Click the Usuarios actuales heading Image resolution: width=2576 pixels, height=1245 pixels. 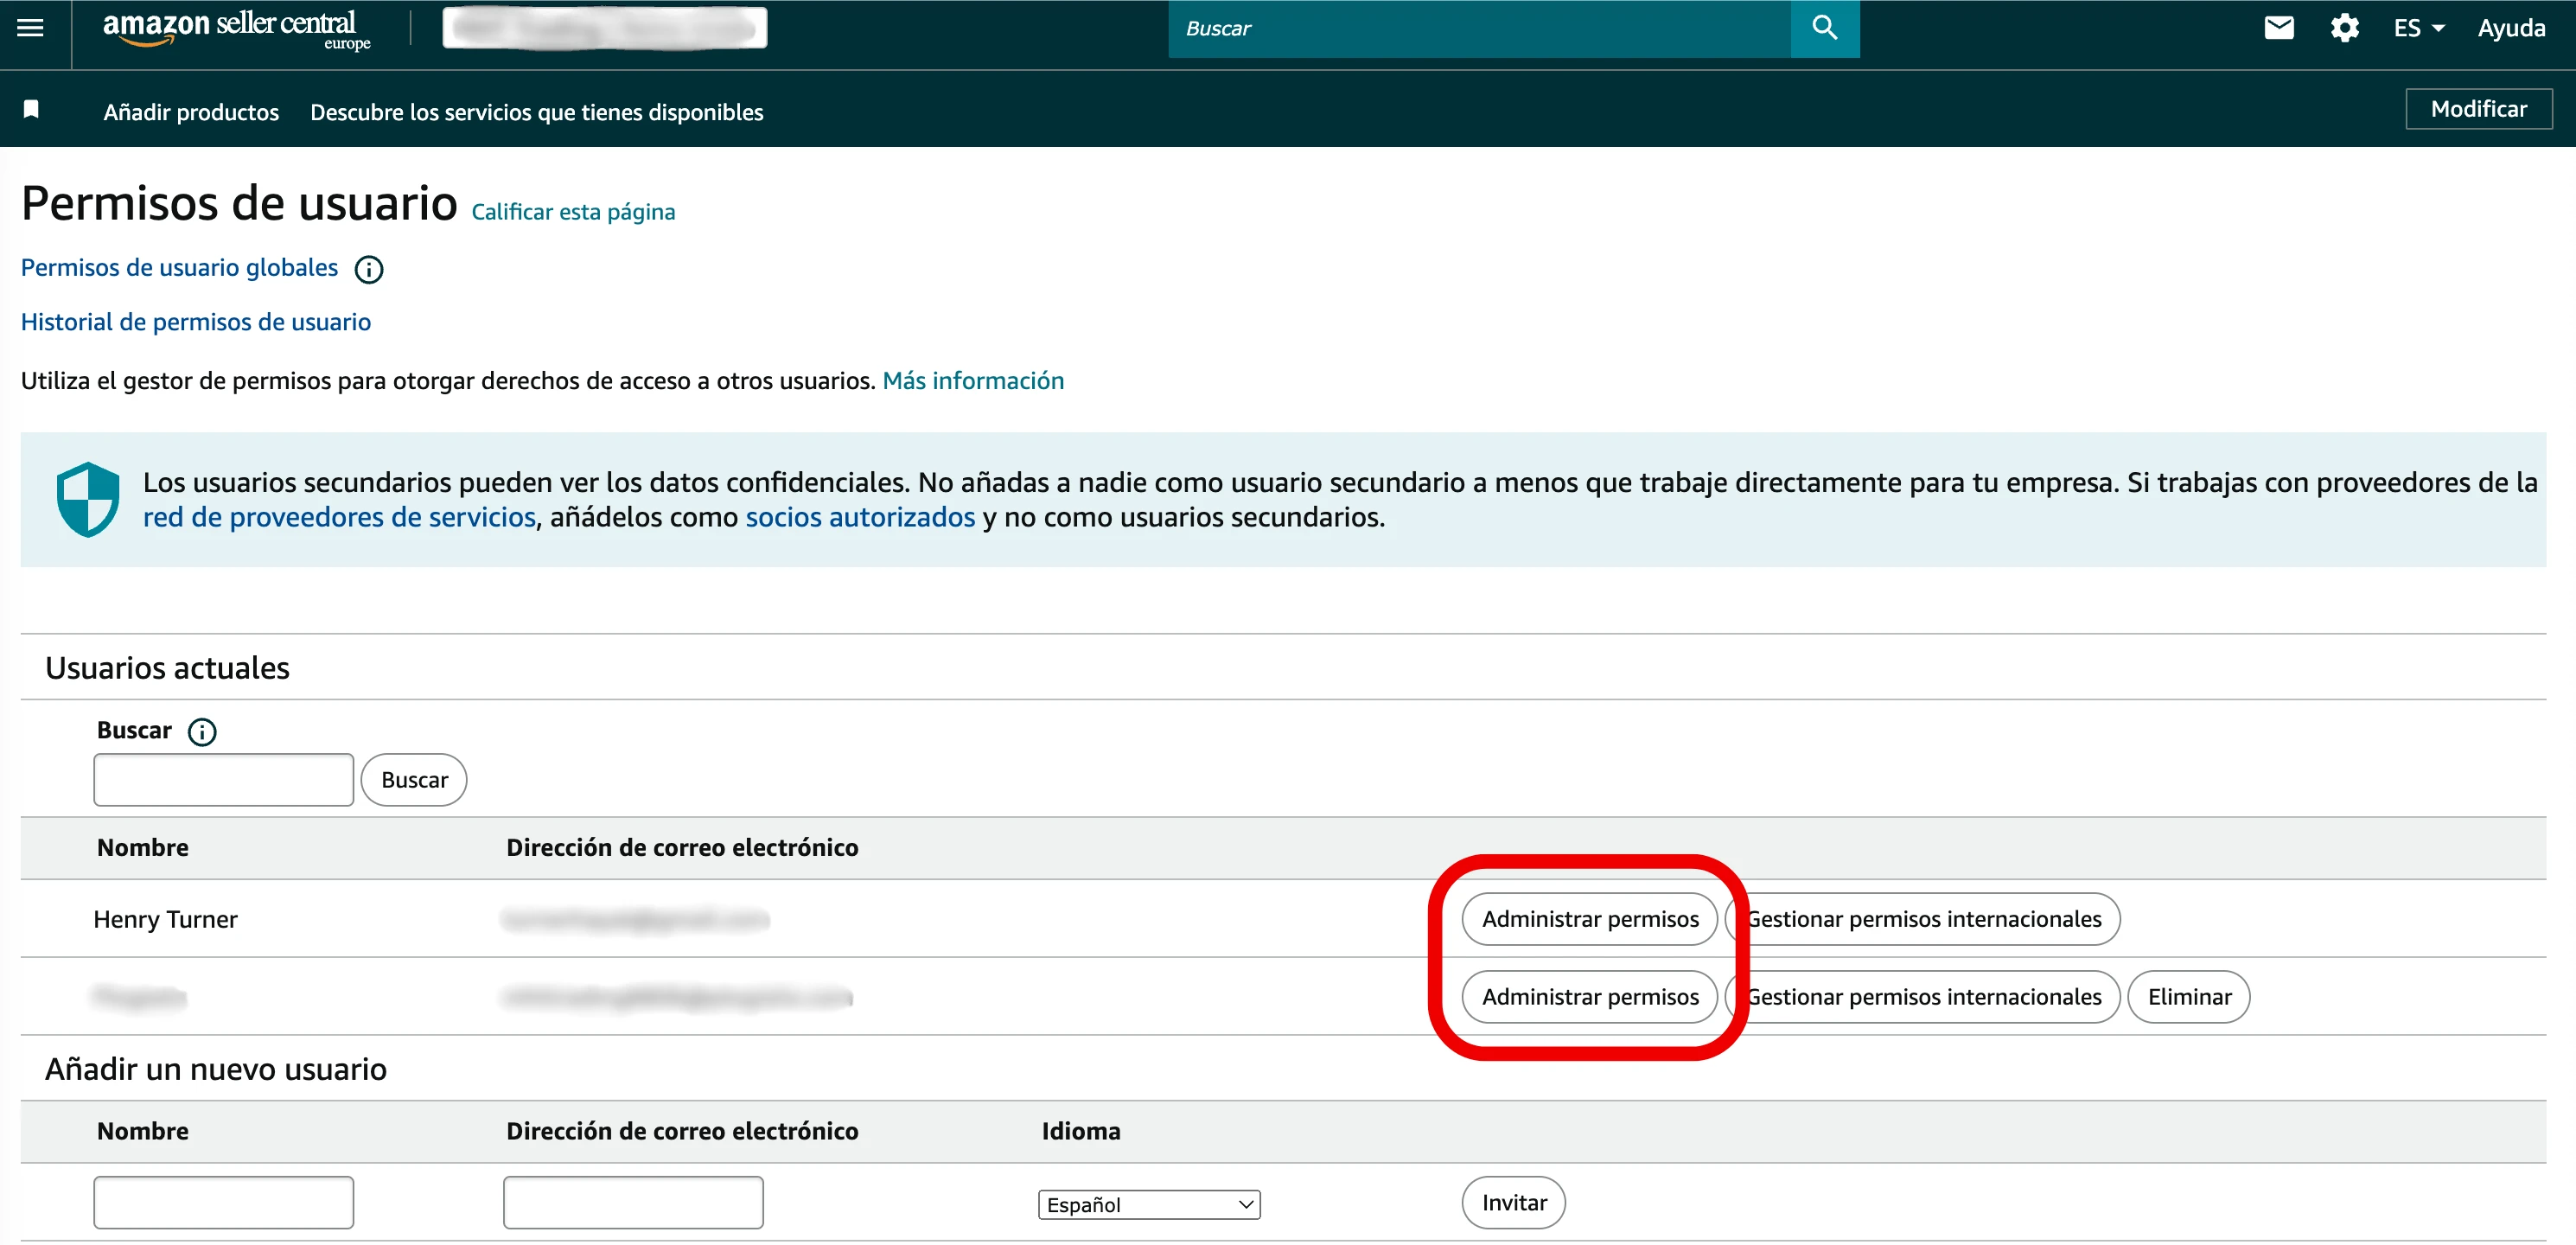[167, 668]
